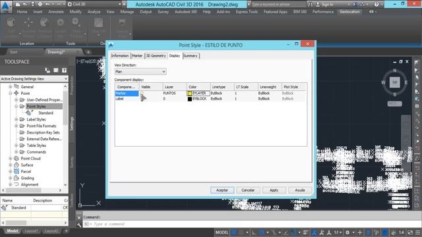Select the Alignment tree item

point(30,184)
